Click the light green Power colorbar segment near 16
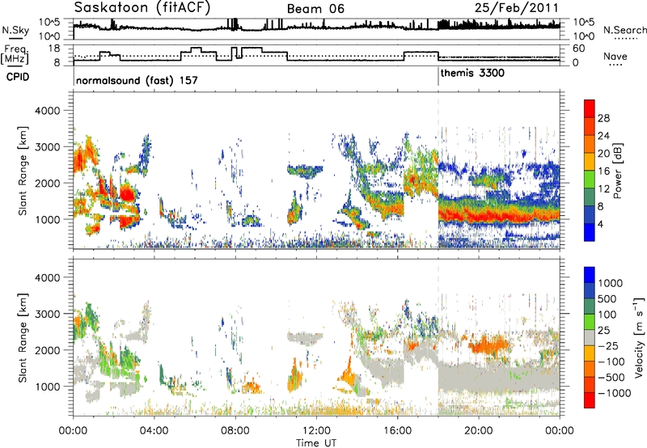 pyautogui.click(x=590, y=179)
